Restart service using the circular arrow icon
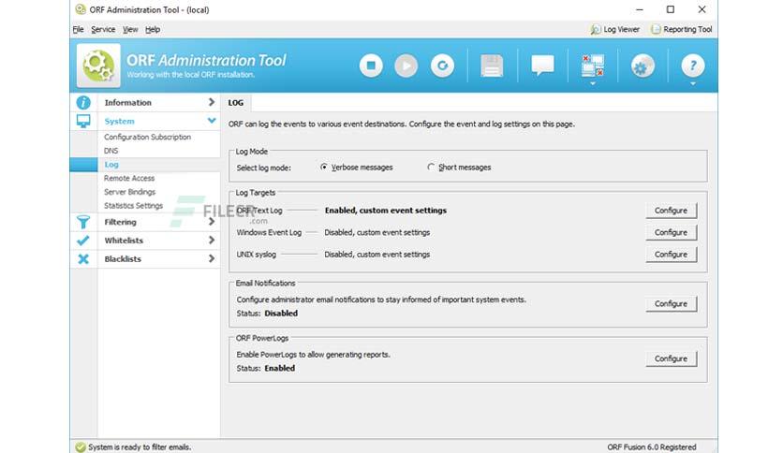The height and width of the screenshot is (453, 783). pyautogui.click(x=442, y=66)
